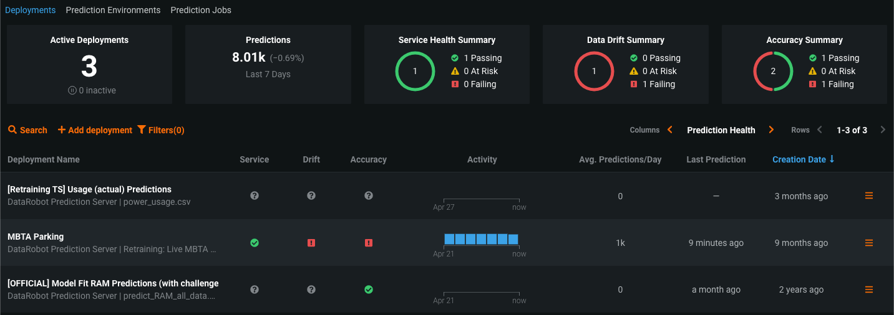Click the MBTA Parking activity bar chart

pyautogui.click(x=481, y=239)
